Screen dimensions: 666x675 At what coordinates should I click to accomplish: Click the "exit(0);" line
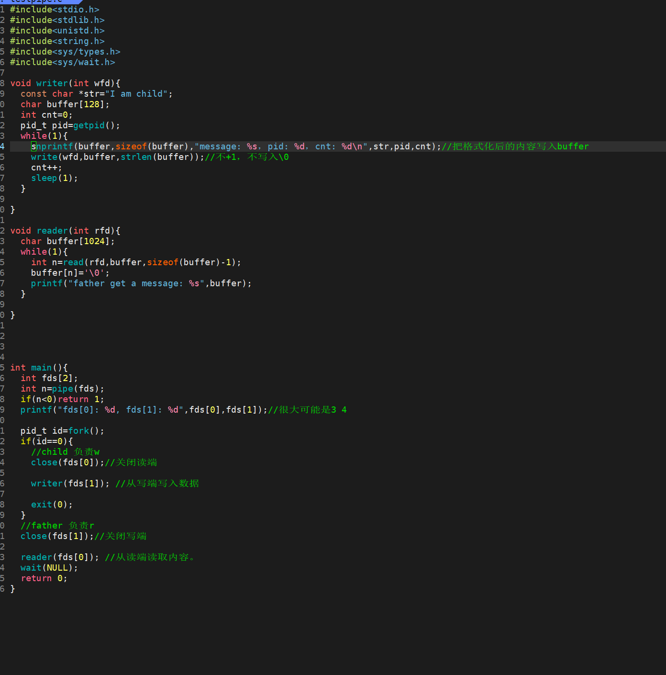pyautogui.click(x=52, y=505)
